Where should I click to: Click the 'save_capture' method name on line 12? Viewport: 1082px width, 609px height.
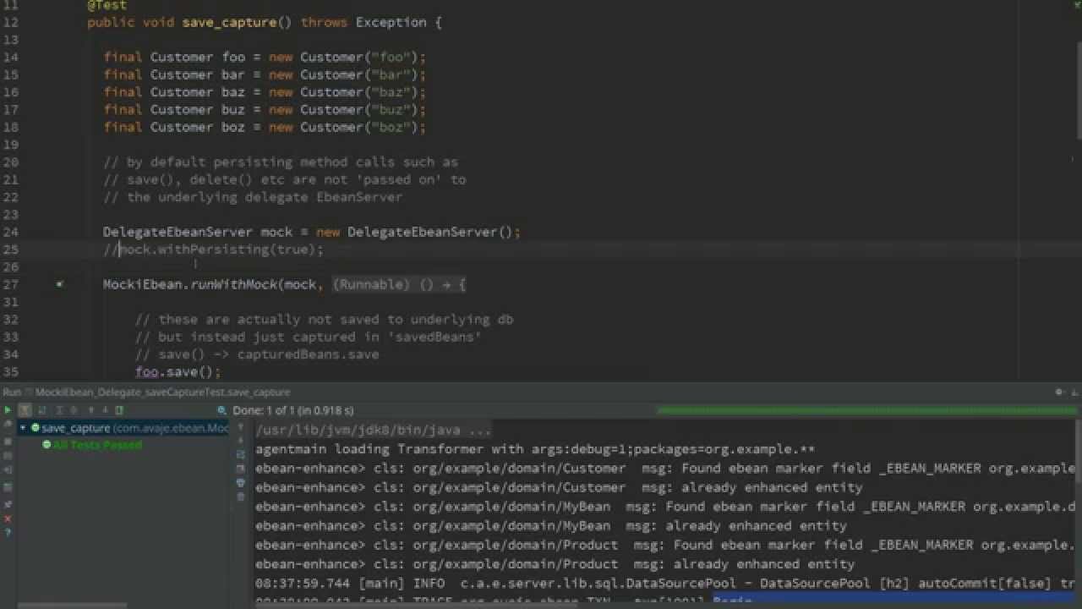(x=229, y=22)
